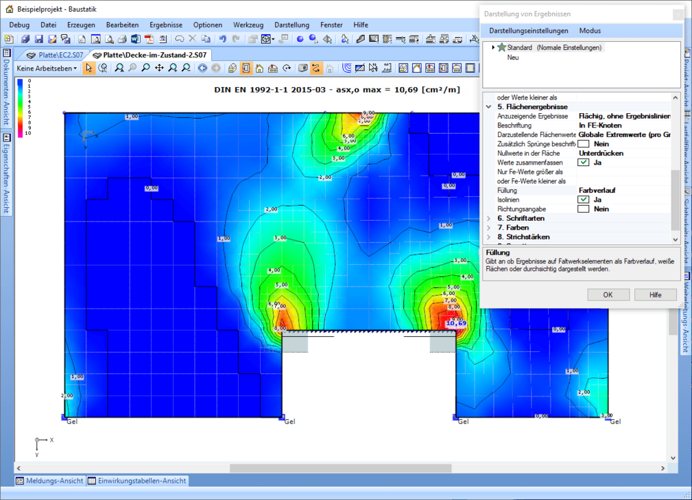This screenshot has width=692, height=500.
Task: Toggle the Werte zusammenfassen checkbox
Action: click(583, 163)
